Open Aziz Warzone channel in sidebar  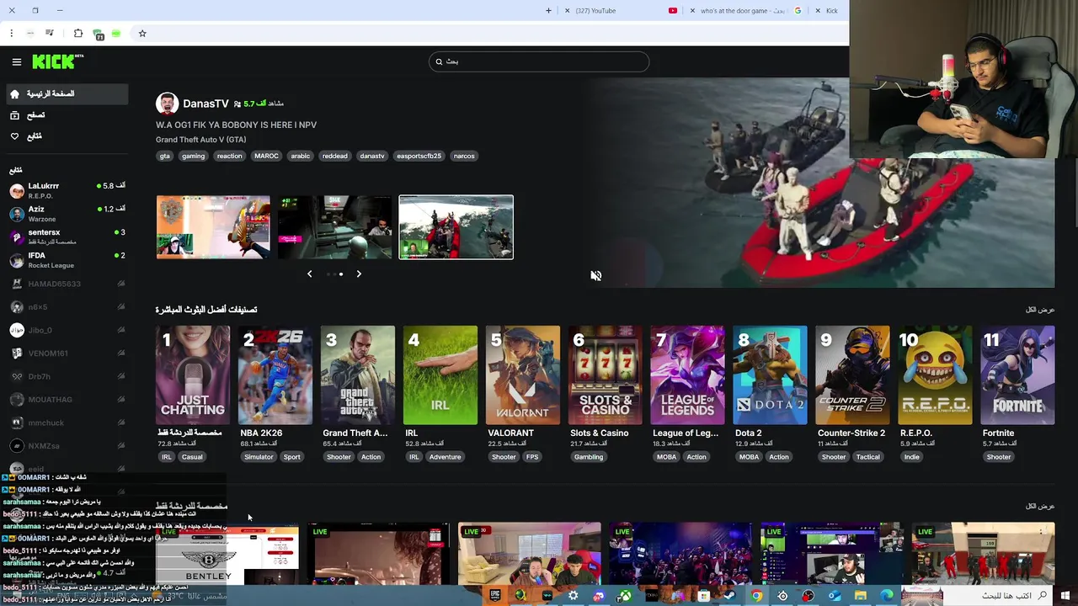67,213
